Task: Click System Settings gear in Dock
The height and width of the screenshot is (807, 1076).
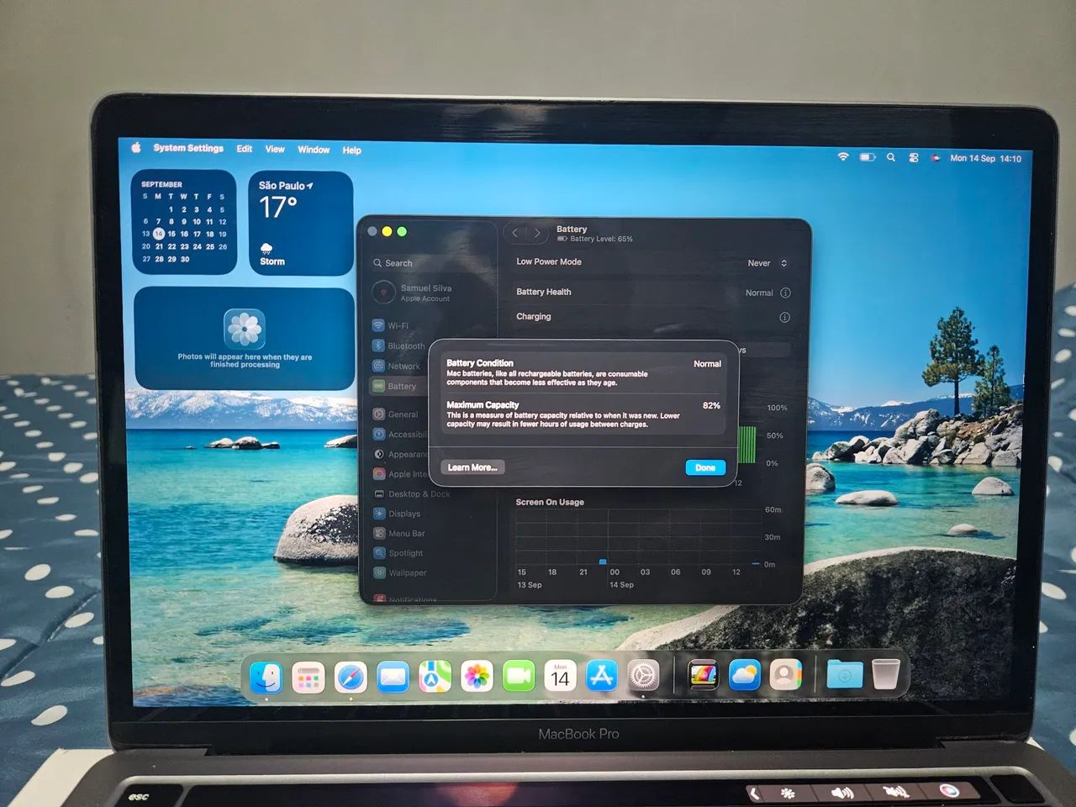Action: (644, 675)
